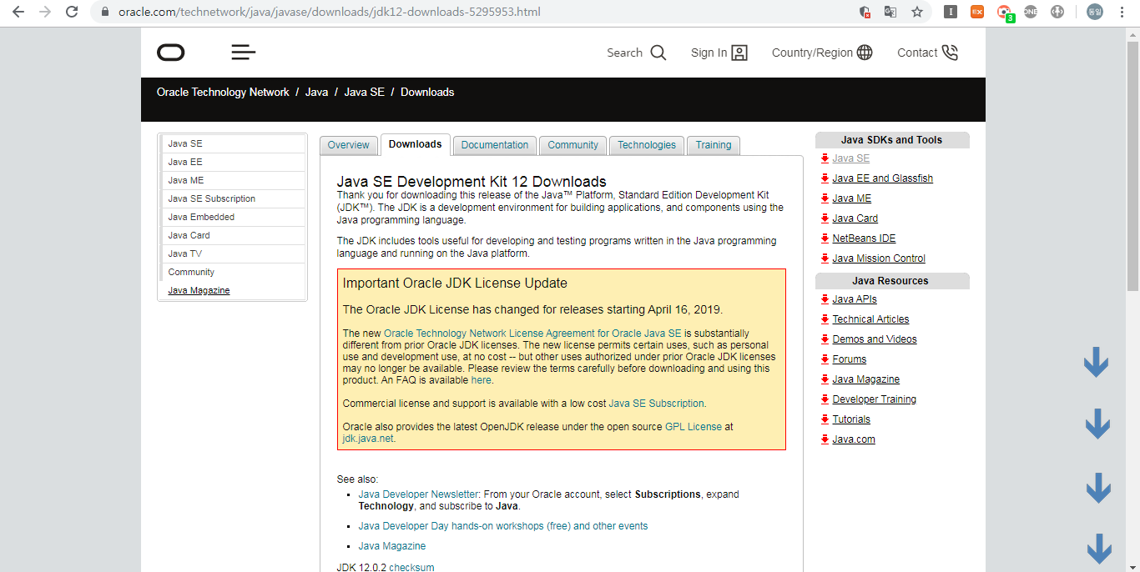Click the Search label in the header

624,53
